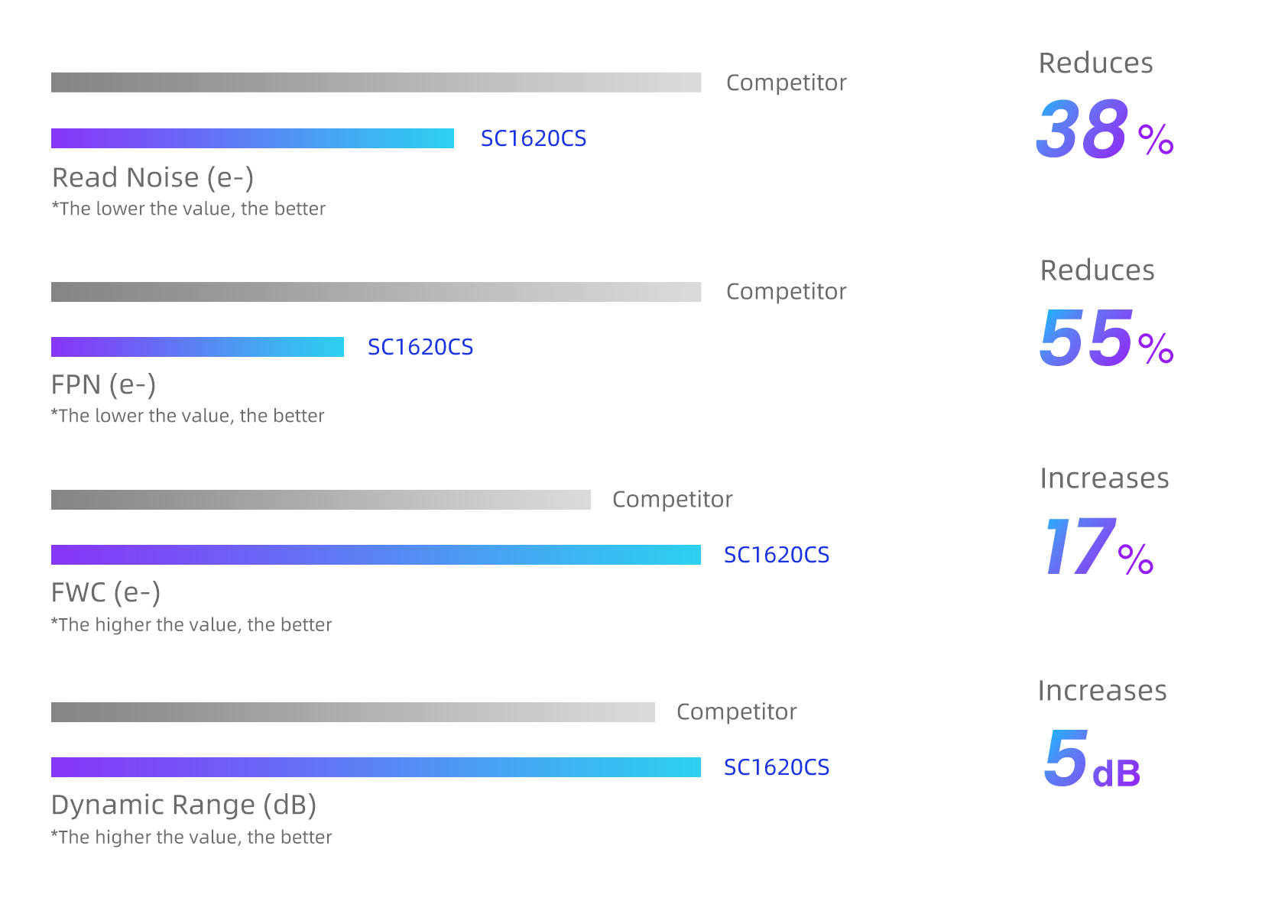
Task: Click the Read Noise (e-) heading
Action: [x=153, y=177]
